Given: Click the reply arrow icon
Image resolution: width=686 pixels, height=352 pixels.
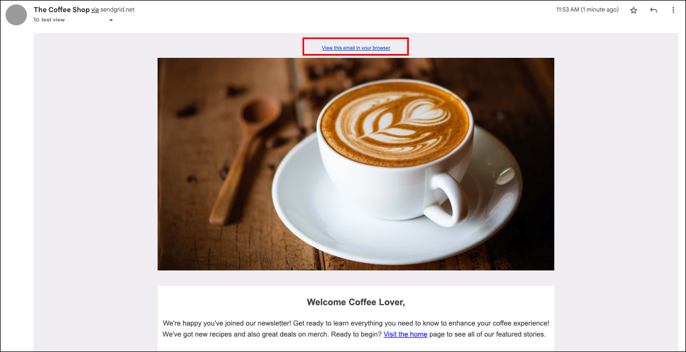Looking at the screenshot, I should 653,10.
